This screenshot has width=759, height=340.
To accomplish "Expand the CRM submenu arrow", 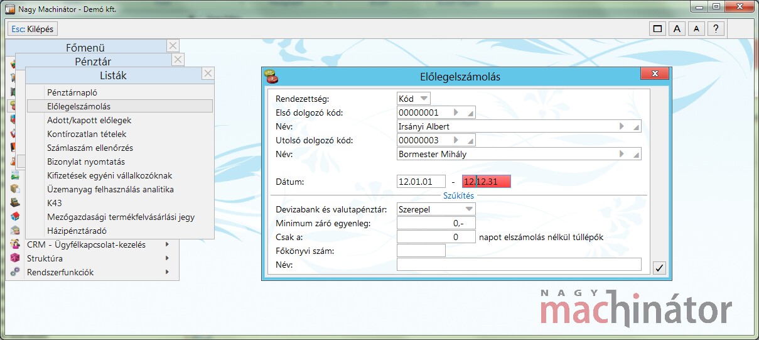I will pos(167,244).
